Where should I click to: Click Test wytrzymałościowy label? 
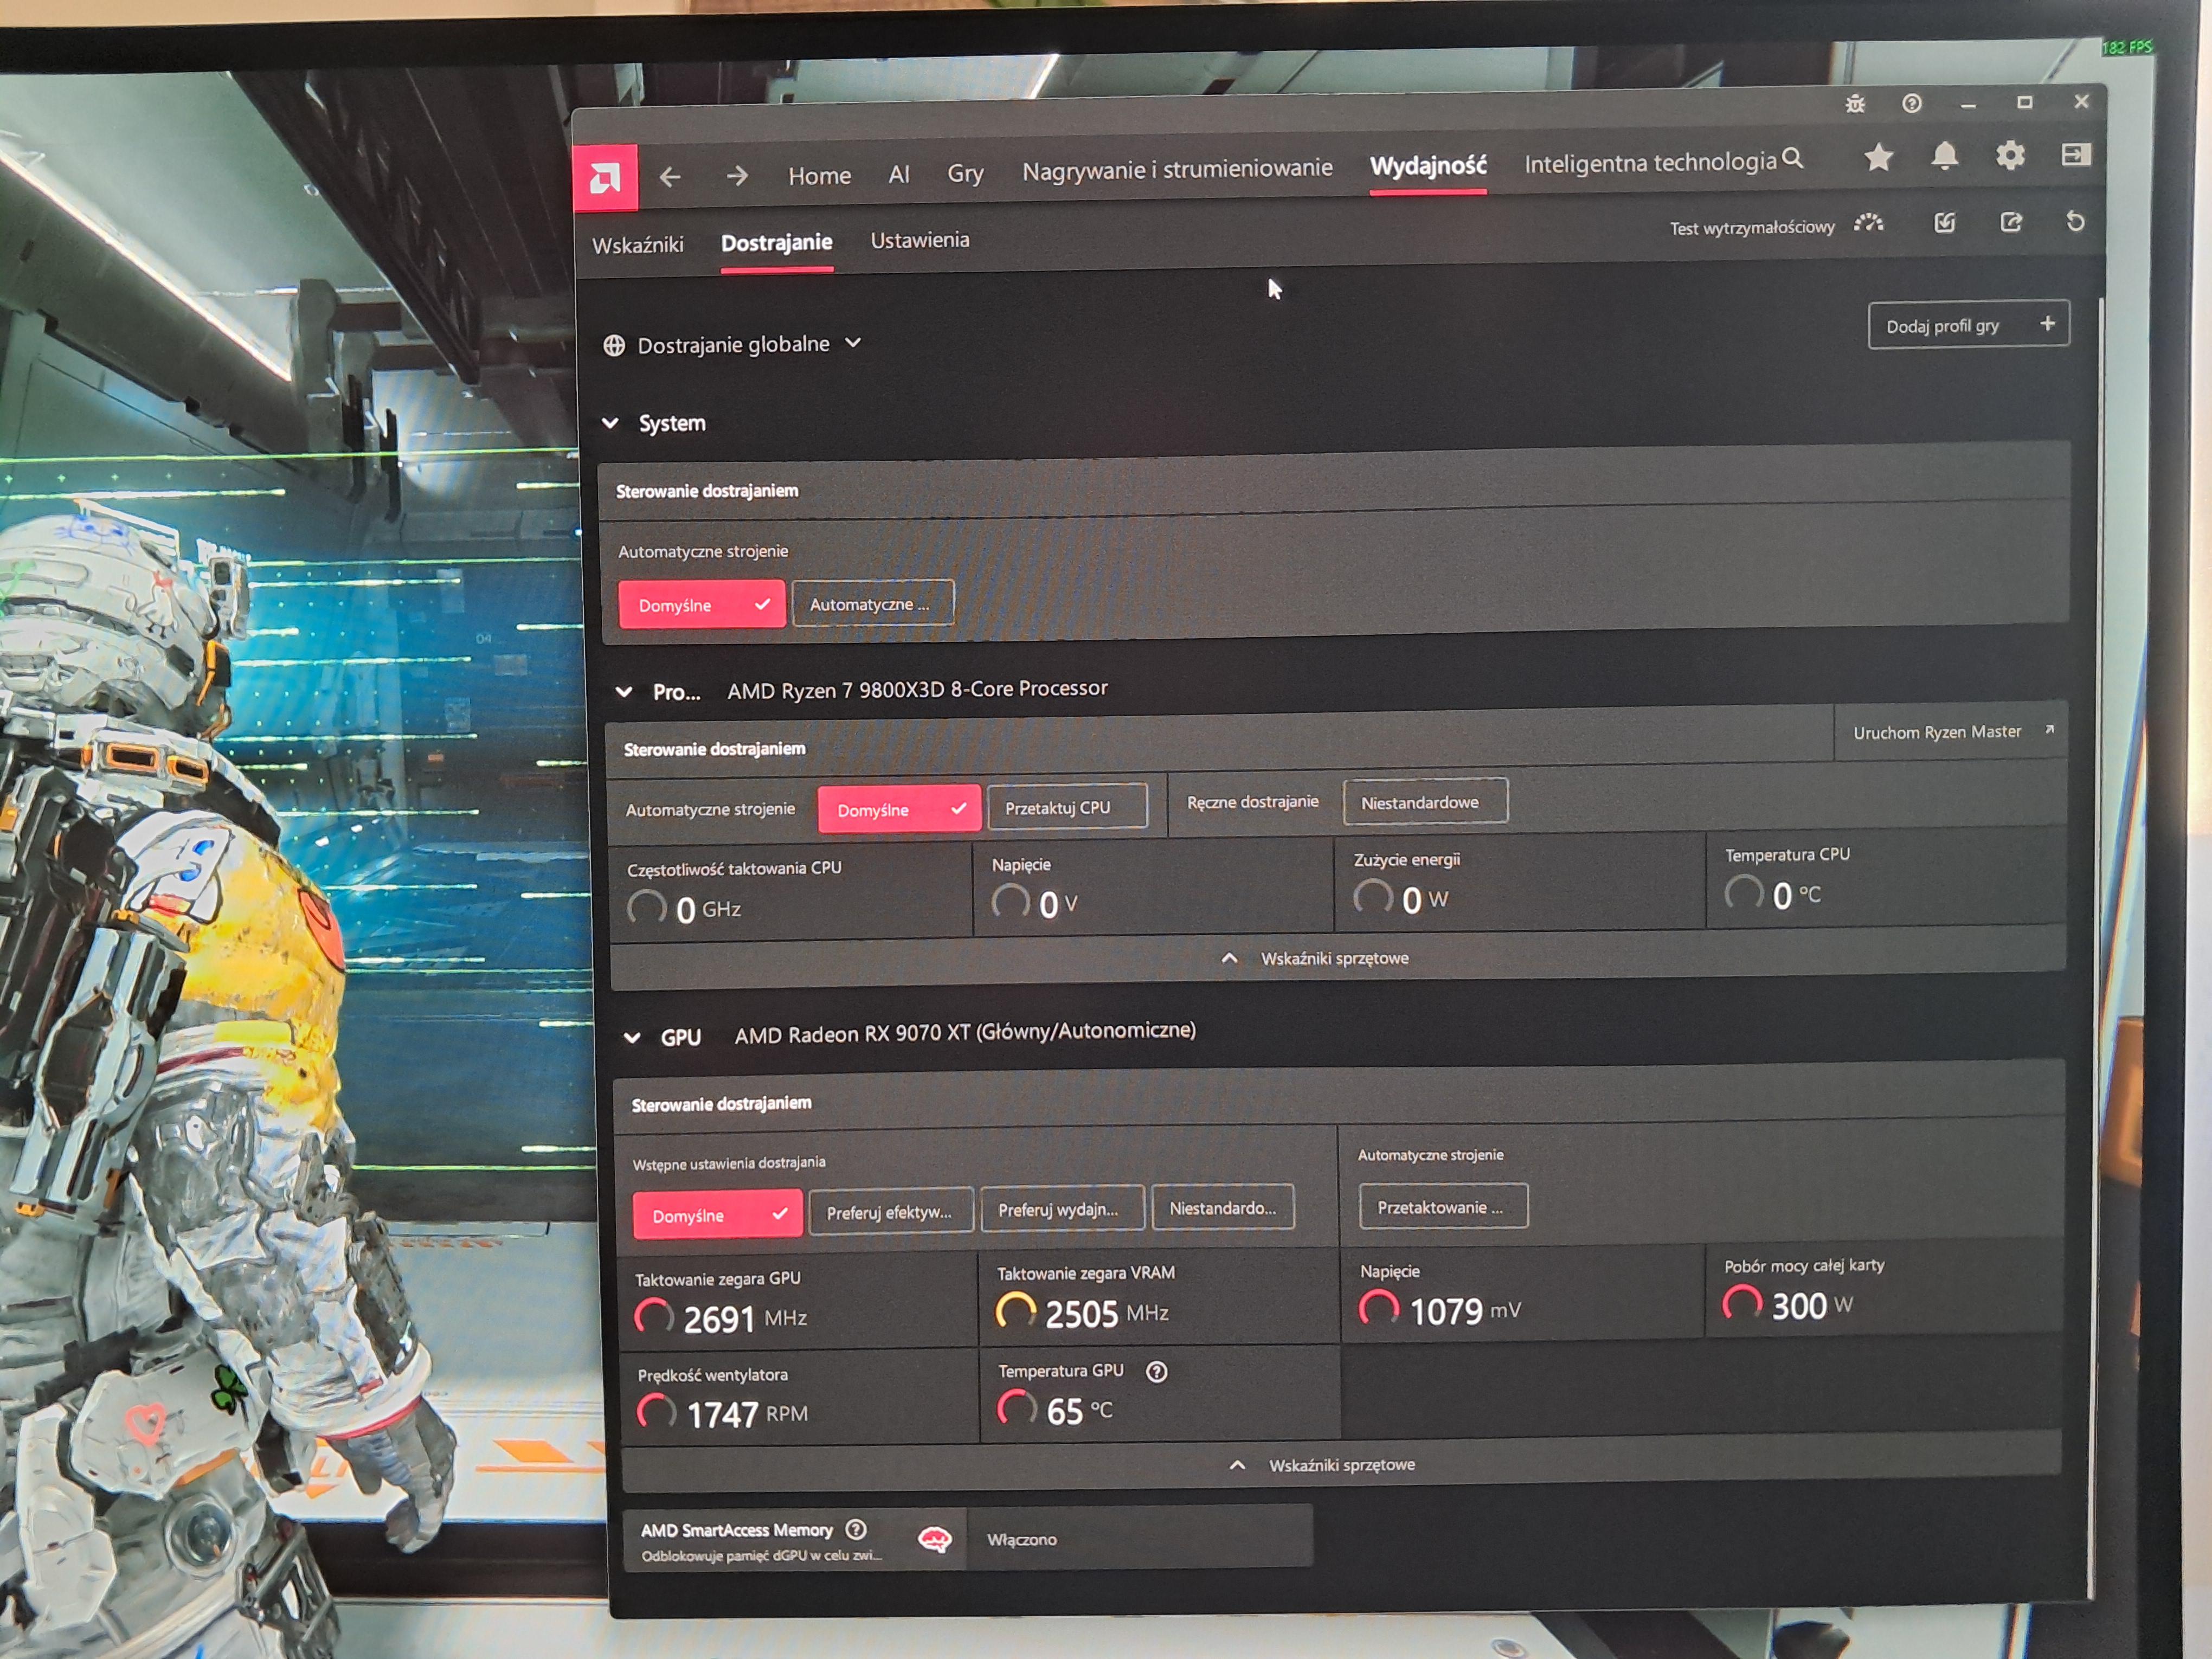tap(1752, 227)
